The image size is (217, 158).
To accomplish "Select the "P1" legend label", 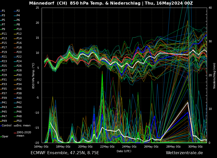I will tap(3, 11).
